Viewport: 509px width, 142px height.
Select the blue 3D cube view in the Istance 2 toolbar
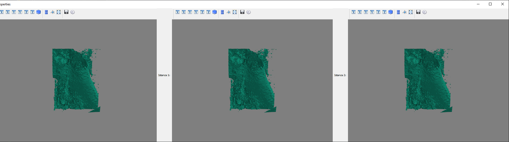pos(391,12)
